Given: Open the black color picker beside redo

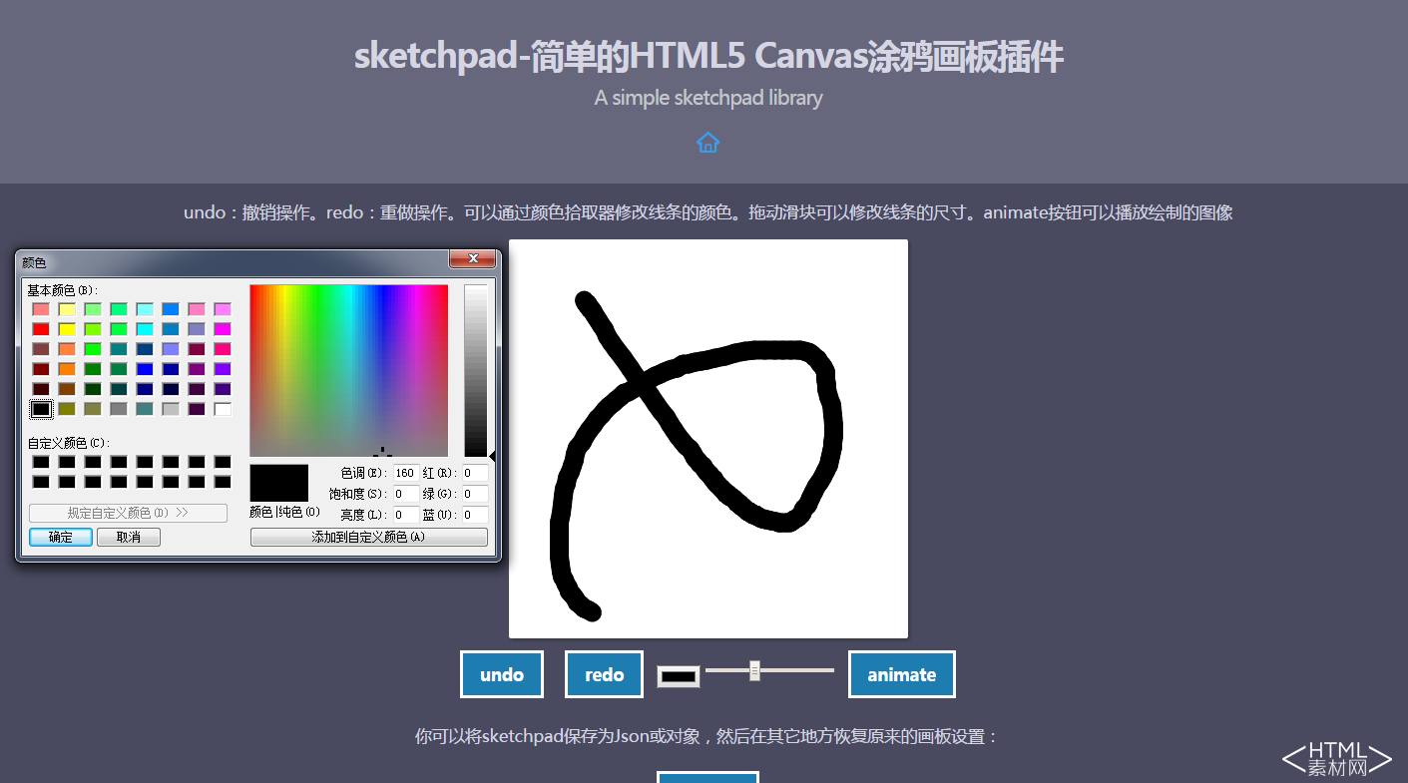Looking at the screenshot, I should click(x=679, y=676).
